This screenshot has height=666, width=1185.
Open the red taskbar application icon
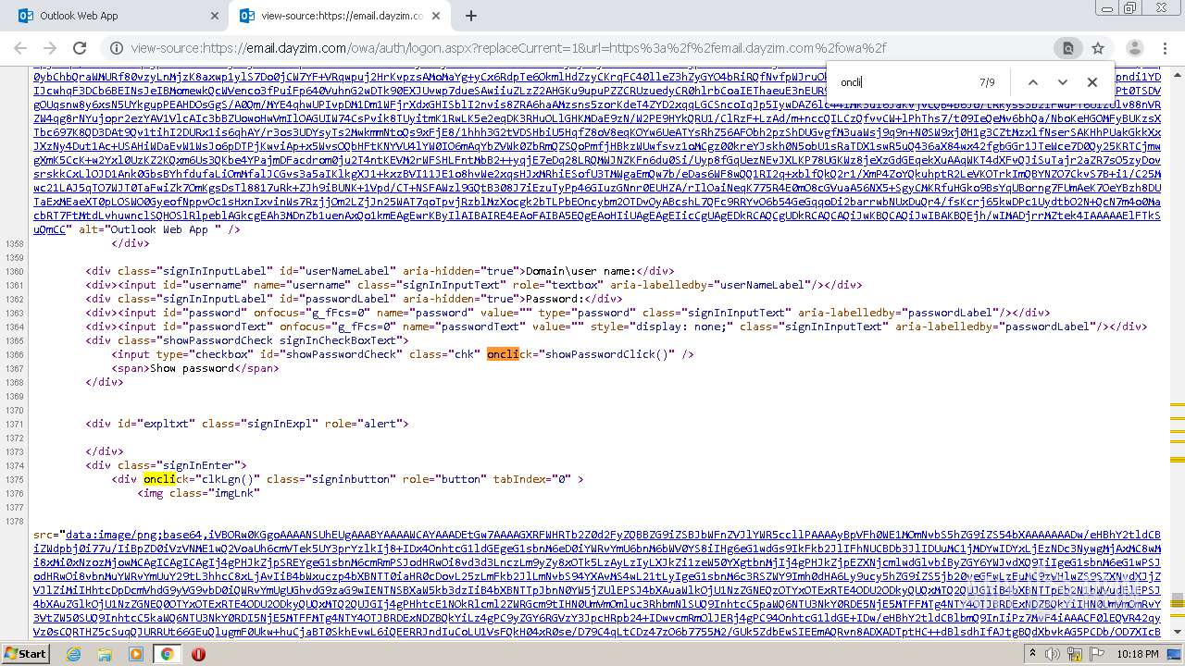coord(198,654)
